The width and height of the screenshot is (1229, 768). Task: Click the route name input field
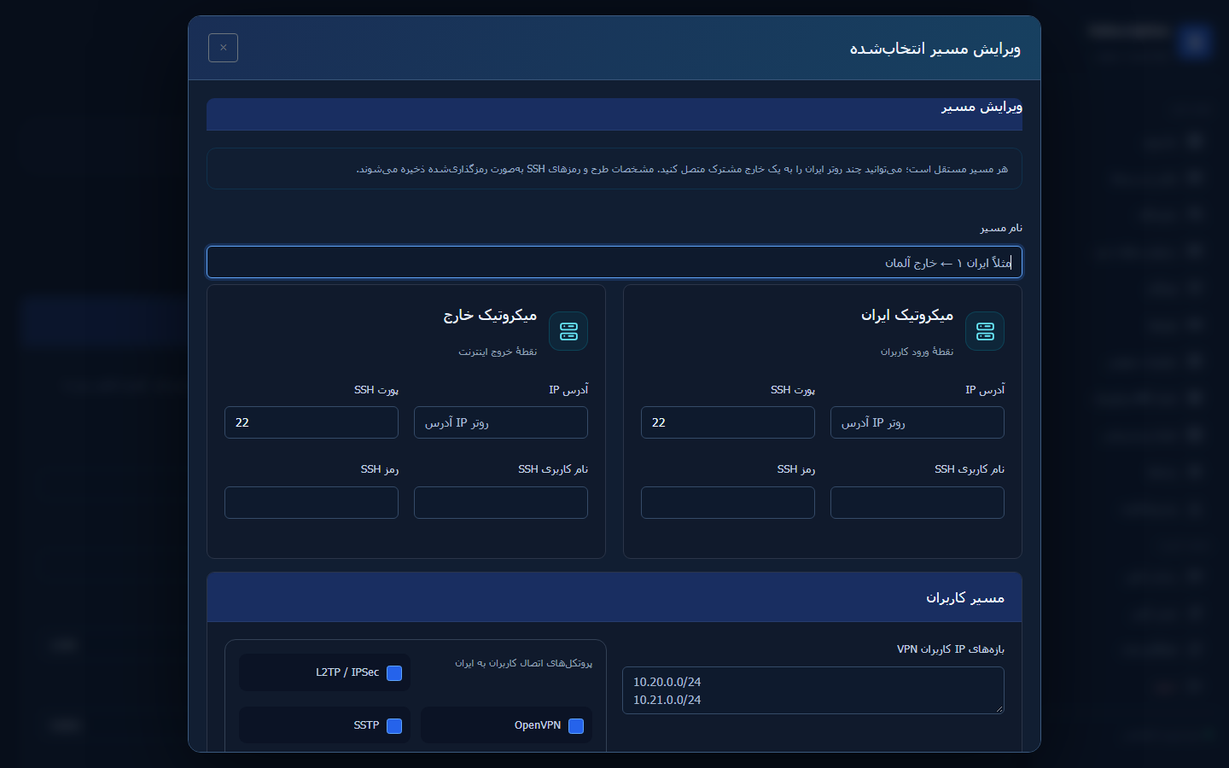[x=614, y=262]
